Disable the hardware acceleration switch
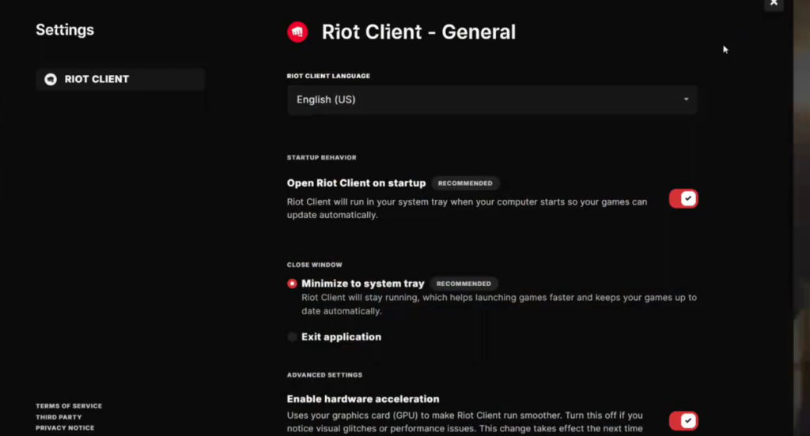The width and height of the screenshot is (810, 436). coord(683,420)
